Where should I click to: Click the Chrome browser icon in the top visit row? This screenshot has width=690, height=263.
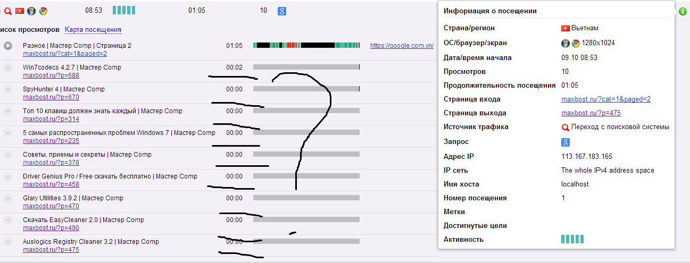tap(43, 11)
